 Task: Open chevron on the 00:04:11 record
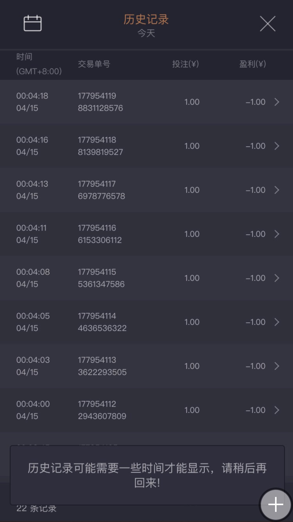click(x=277, y=234)
